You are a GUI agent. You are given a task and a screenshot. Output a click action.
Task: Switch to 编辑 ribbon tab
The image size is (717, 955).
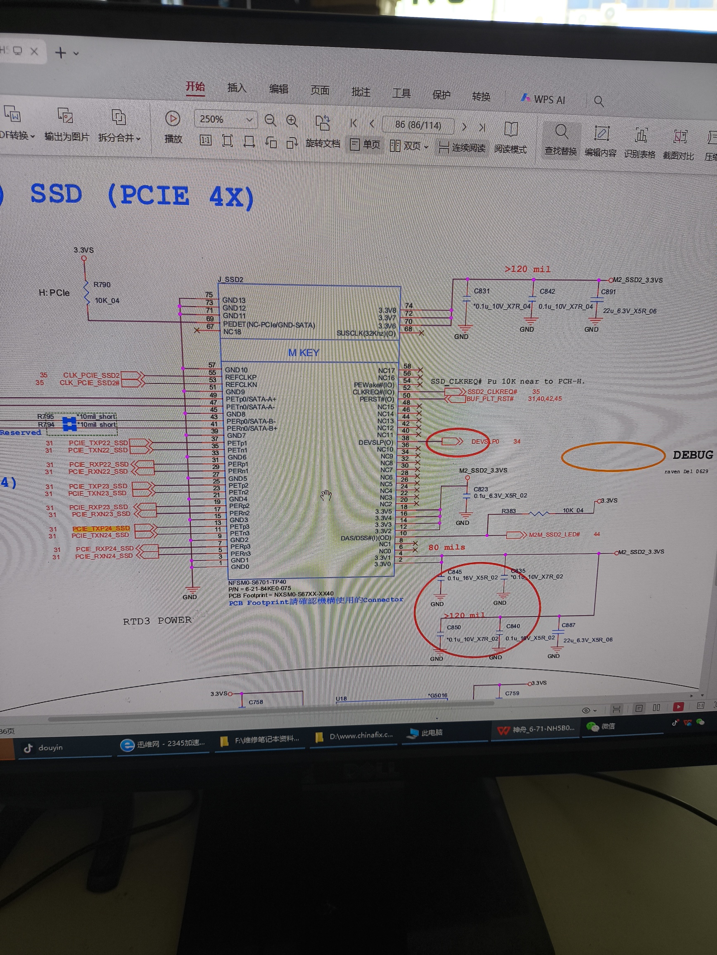coord(278,89)
